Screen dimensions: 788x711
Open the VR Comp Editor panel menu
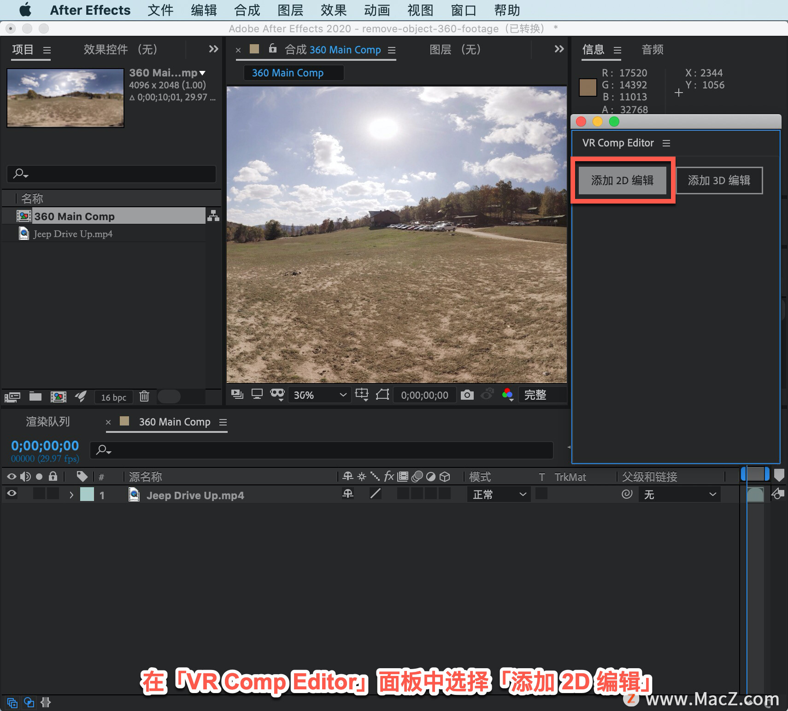coord(666,143)
